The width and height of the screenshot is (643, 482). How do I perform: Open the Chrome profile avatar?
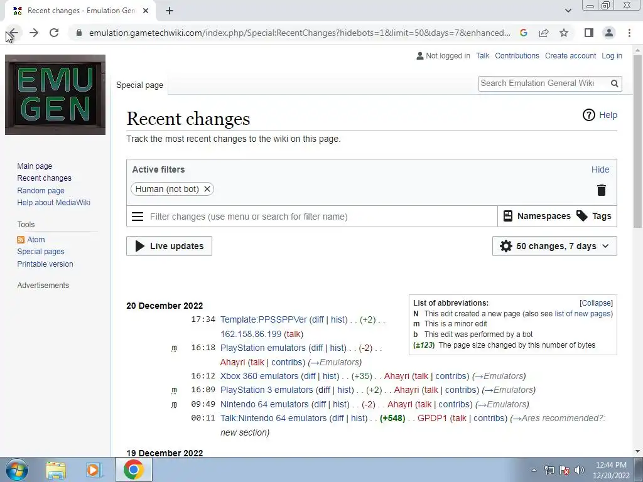(x=609, y=33)
